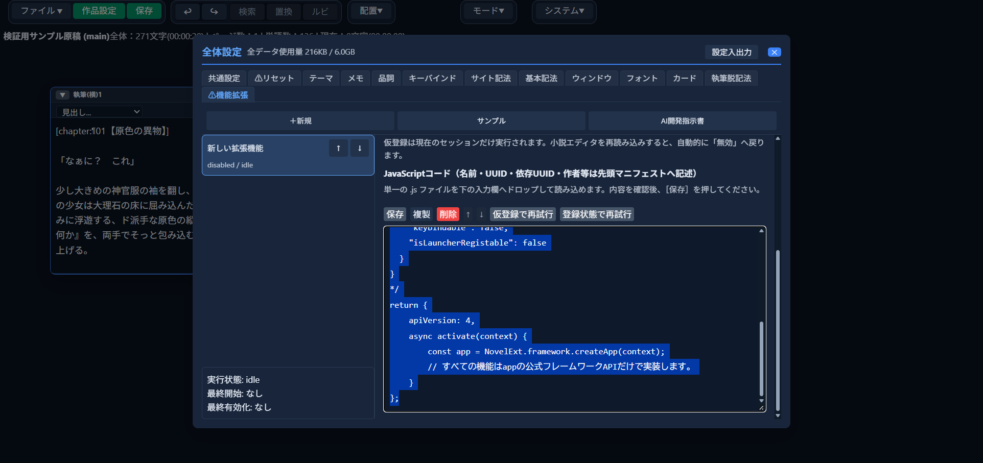Click 仮登録で再試行 button
This screenshot has width=983, height=463.
pyautogui.click(x=523, y=214)
